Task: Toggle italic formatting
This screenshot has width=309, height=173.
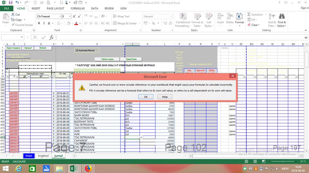Action: point(44,23)
